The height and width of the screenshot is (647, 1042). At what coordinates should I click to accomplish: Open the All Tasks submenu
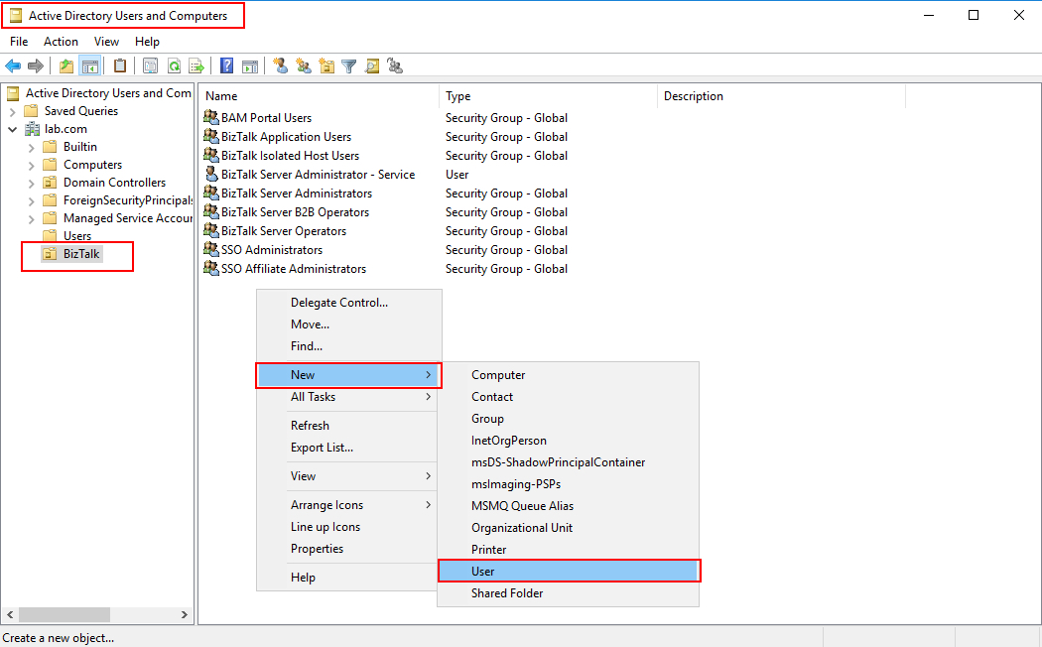click(349, 397)
